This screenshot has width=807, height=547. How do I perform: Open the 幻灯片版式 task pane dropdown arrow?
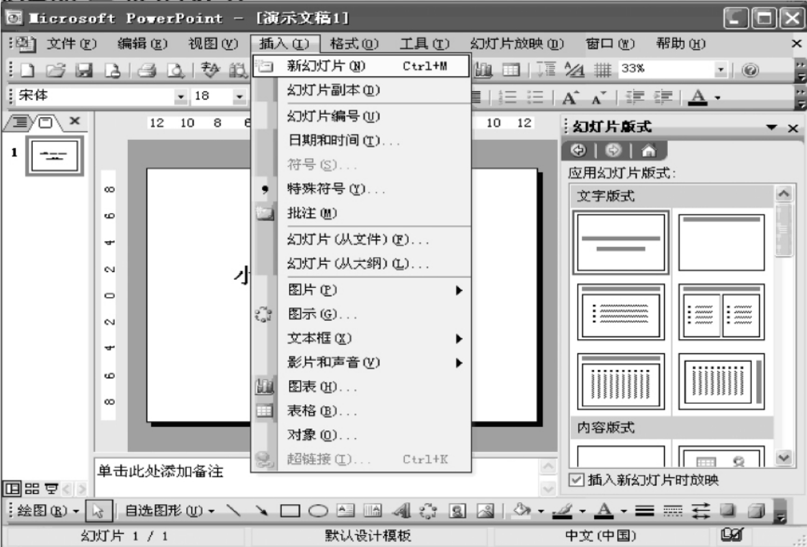tap(772, 127)
